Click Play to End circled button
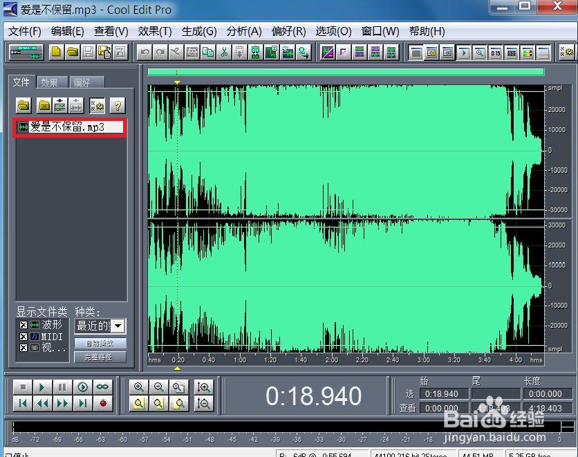Viewport: 578px width, 457px height. (x=82, y=387)
